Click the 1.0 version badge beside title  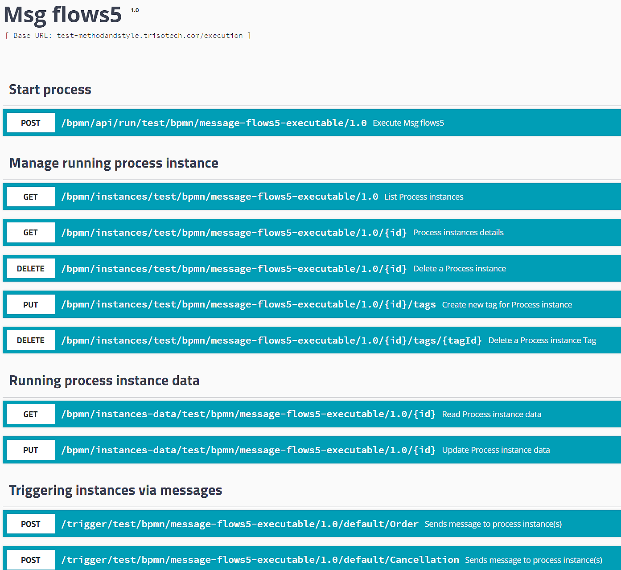click(135, 10)
